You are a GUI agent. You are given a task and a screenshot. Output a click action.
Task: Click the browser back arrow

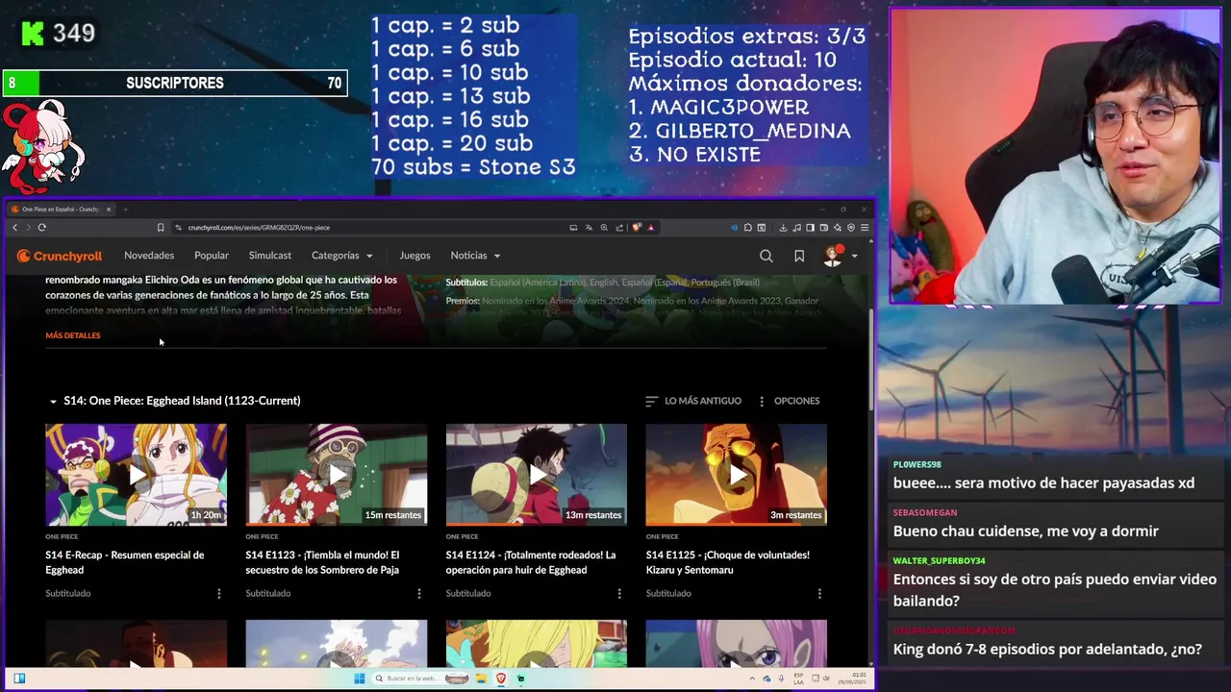pos(15,228)
